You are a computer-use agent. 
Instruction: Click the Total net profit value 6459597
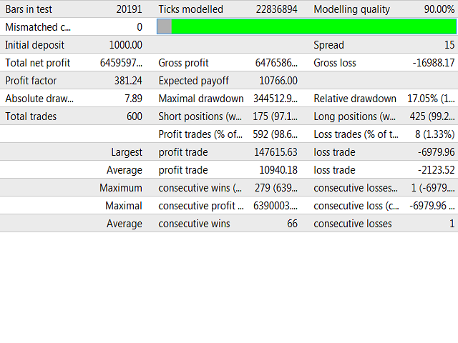[121, 63]
